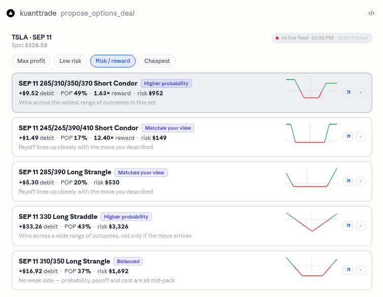The image size is (383, 297).
Task: Select the SEP 11 285/390 Long Strangle title
Action: (65, 172)
